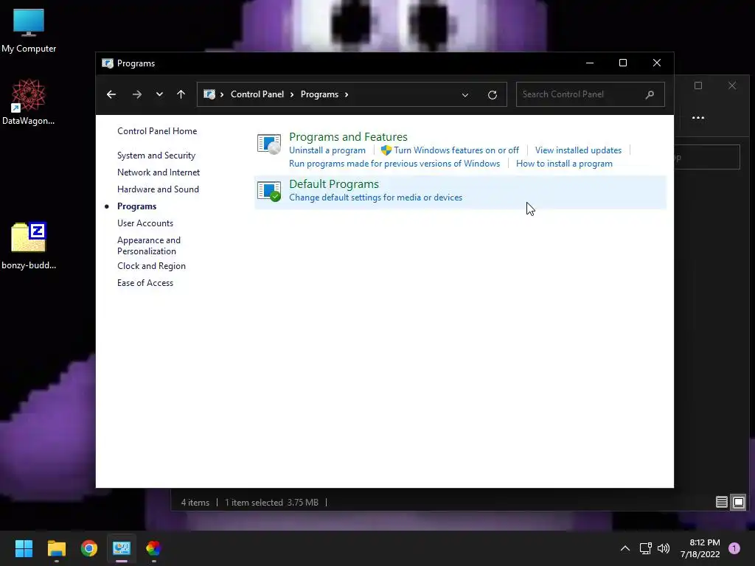
Task: Open Appearance and Personalization
Action: [x=149, y=245]
